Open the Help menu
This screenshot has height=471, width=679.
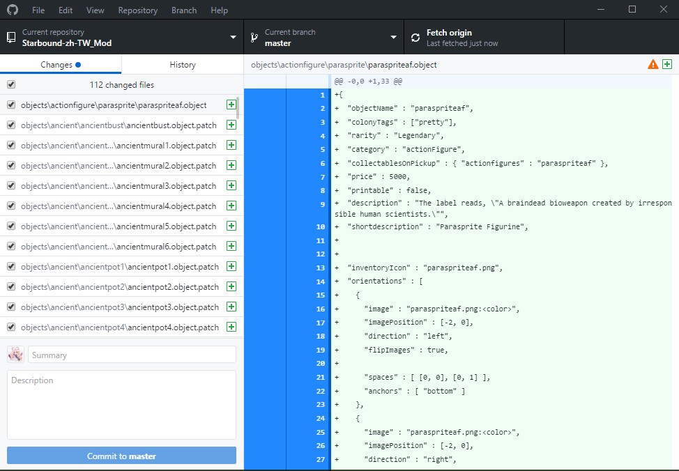219,10
